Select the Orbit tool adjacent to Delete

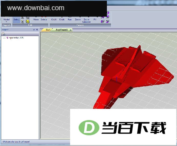pyautogui.click(x=54, y=19)
